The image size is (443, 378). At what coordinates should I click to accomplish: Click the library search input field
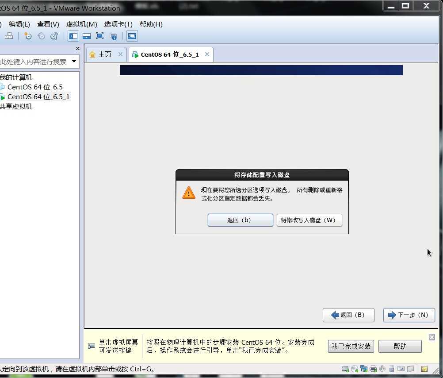[x=34, y=62]
